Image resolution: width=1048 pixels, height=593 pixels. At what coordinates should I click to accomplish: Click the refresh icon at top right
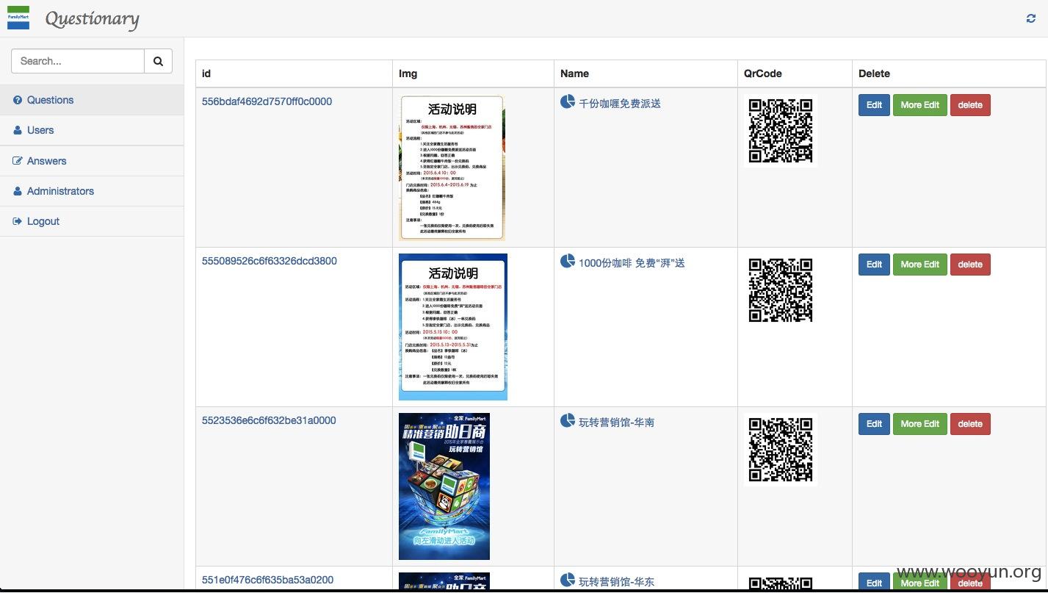tap(1030, 18)
